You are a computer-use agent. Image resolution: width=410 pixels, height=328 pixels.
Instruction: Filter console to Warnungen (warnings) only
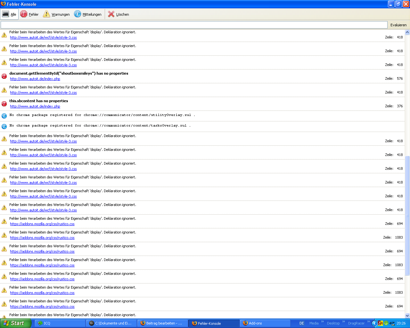tap(56, 14)
